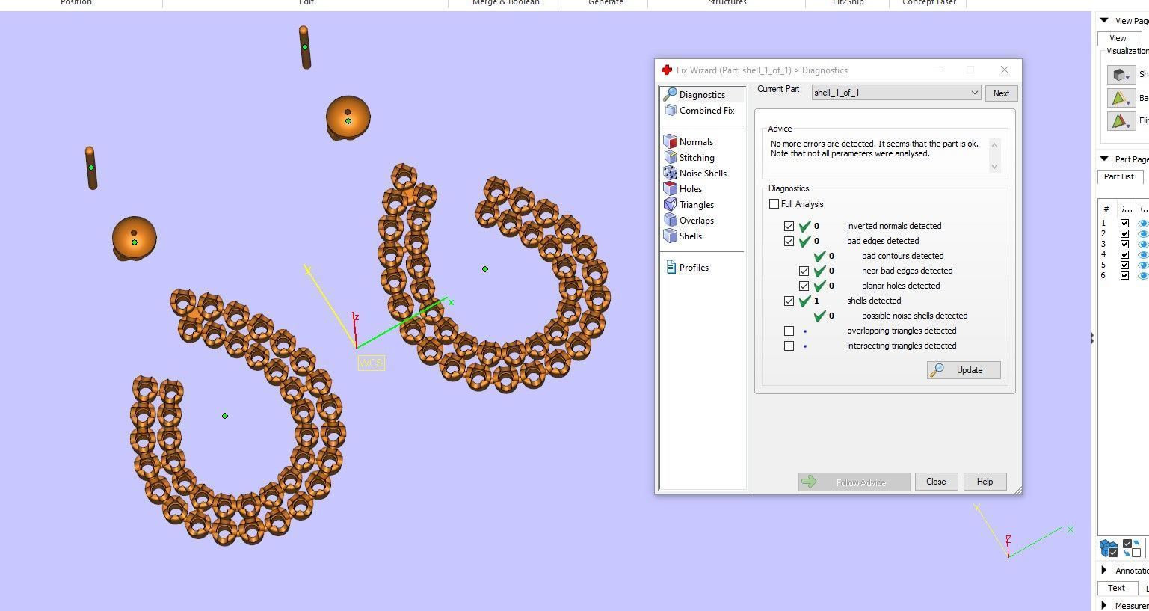
Task: Open Help for the Fix Wizard
Action: click(985, 482)
